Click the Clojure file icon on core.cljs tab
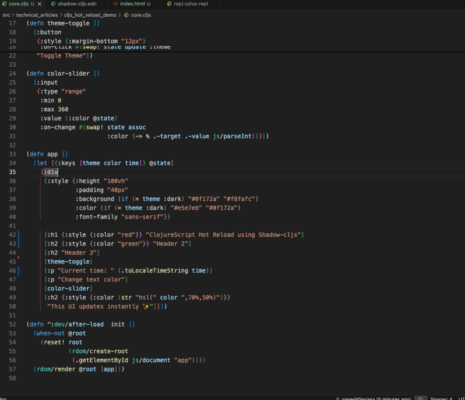The height and width of the screenshot is (400, 465). coord(5,4)
